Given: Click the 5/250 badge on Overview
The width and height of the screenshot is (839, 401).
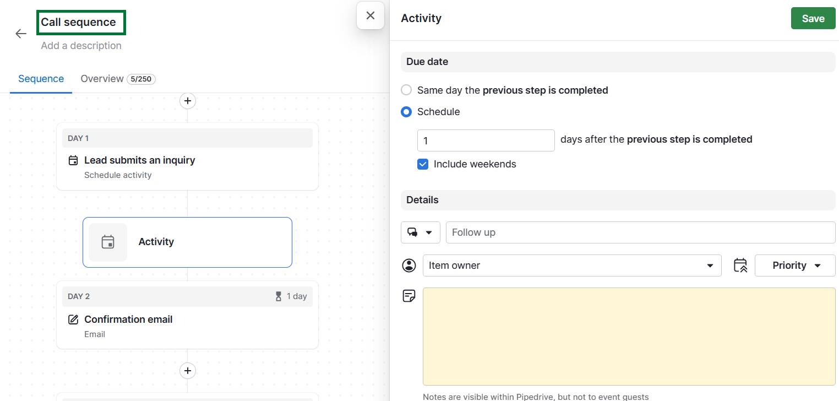Looking at the screenshot, I should pos(141,79).
